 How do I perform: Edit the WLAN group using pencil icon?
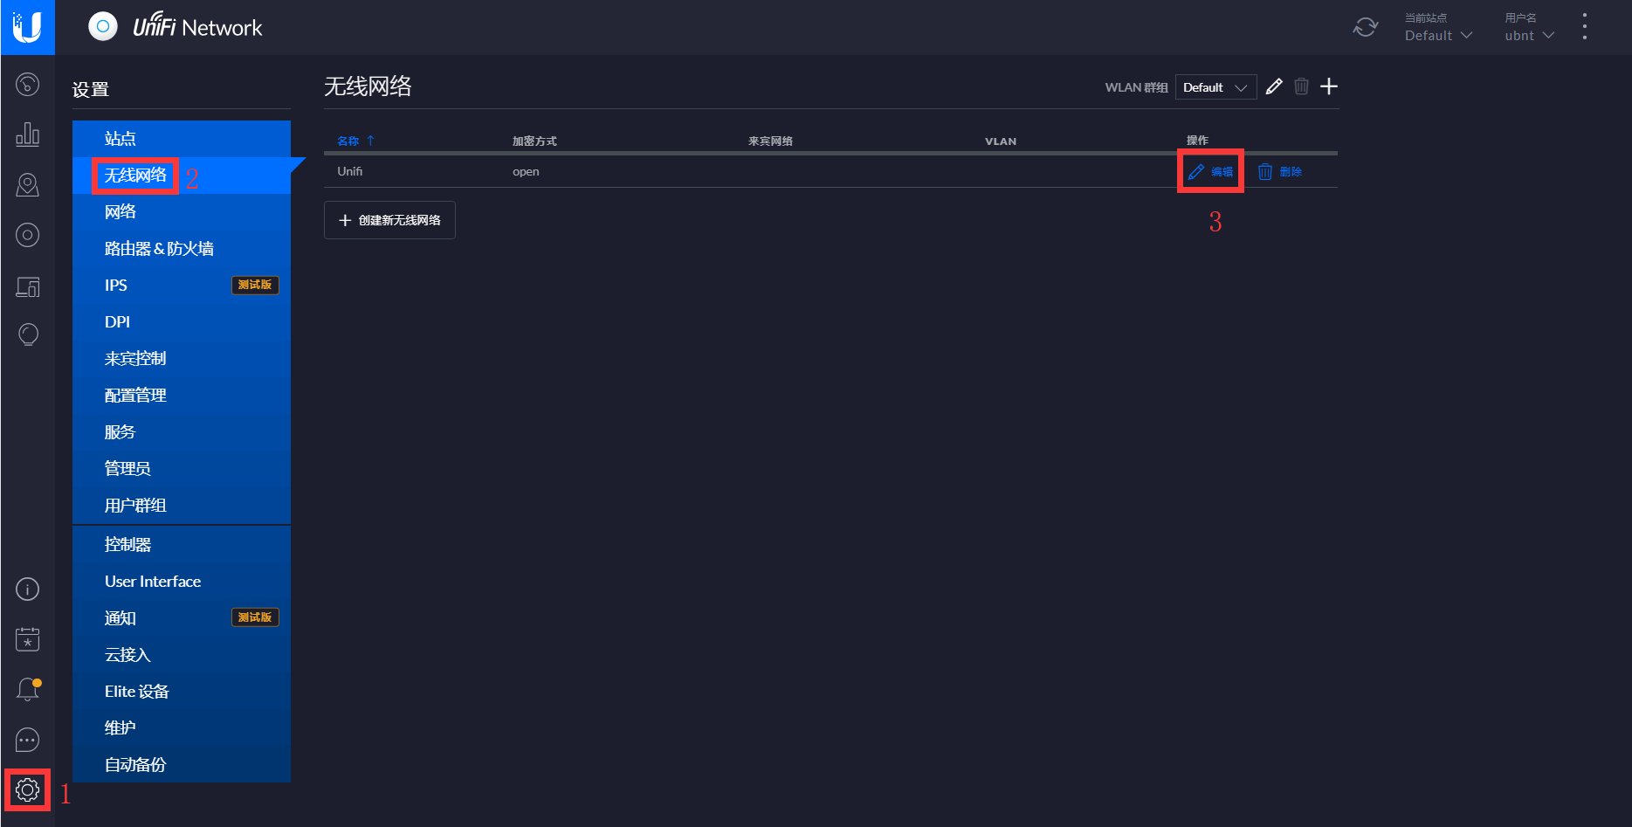[1273, 86]
